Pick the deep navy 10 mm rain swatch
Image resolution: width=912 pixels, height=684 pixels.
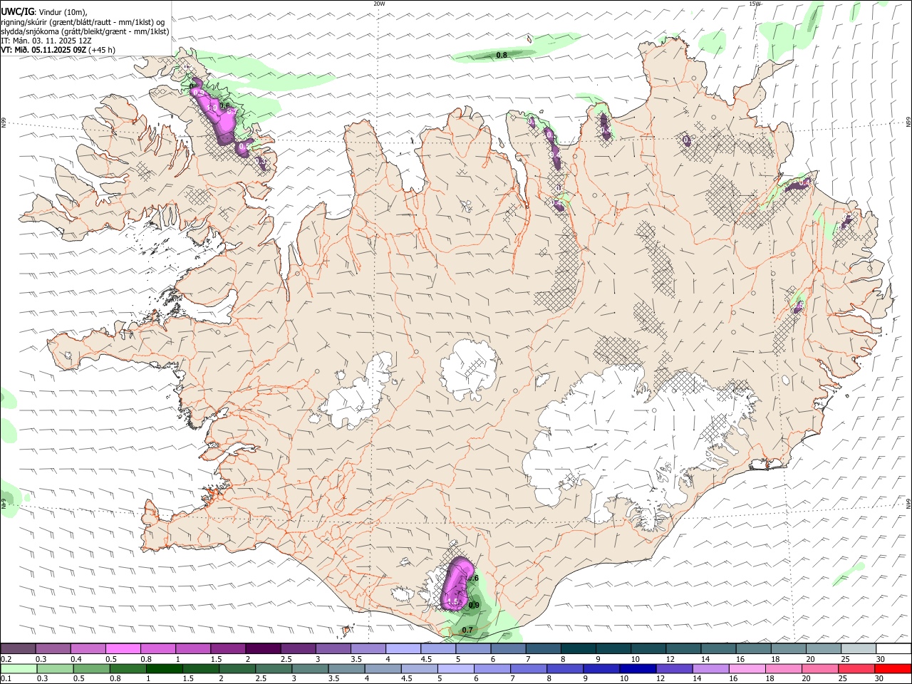coord(638,669)
